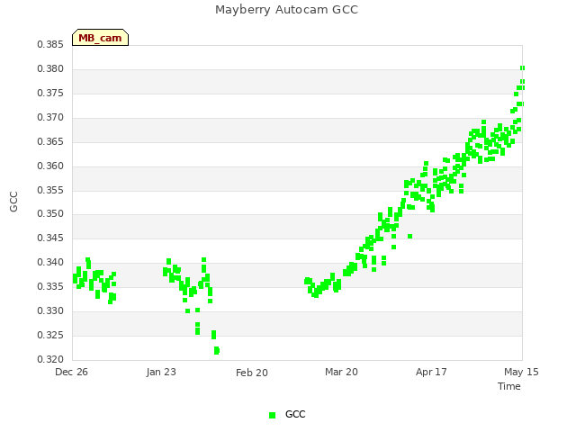Click the y-axis value 0.355
Screen dimensions: 576x432
coord(50,190)
